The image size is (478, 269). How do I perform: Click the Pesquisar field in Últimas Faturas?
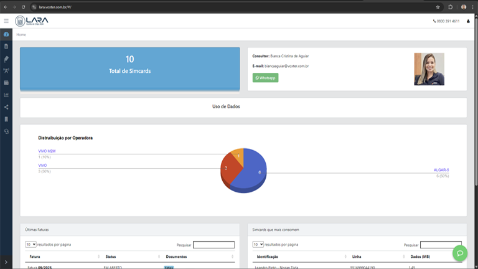pyautogui.click(x=213, y=245)
